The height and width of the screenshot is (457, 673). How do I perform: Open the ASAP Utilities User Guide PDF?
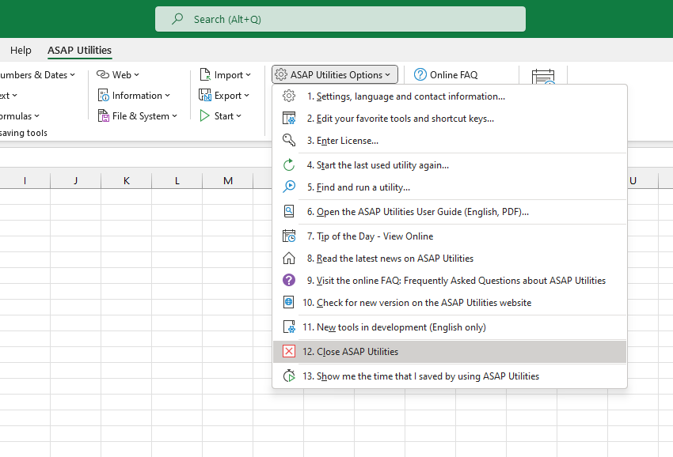(x=450, y=212)
